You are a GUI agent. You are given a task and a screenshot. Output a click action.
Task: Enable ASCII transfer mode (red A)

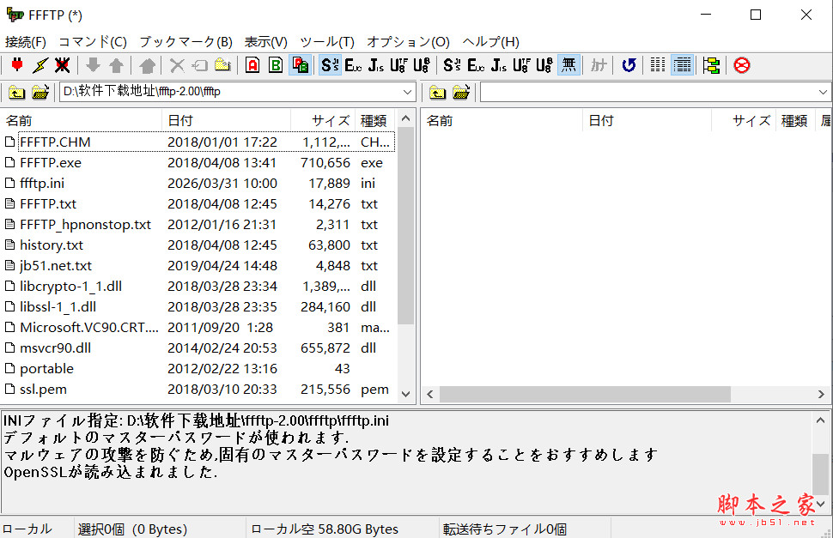tap(252, 65)
